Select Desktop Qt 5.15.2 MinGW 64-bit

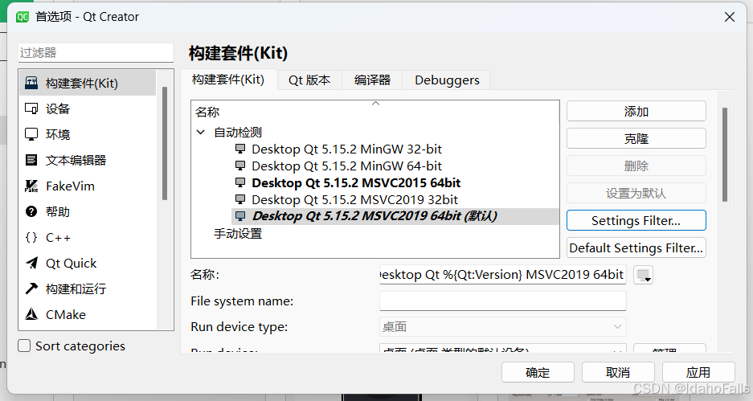346,166
